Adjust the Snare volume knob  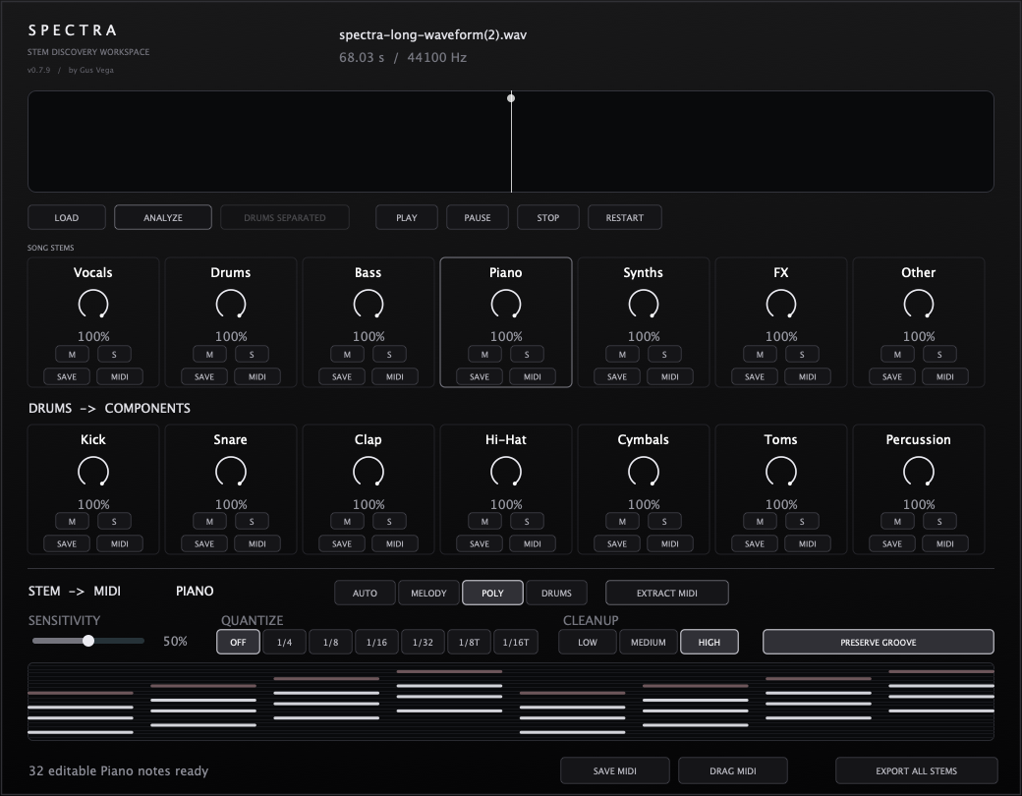click(231, 472)
